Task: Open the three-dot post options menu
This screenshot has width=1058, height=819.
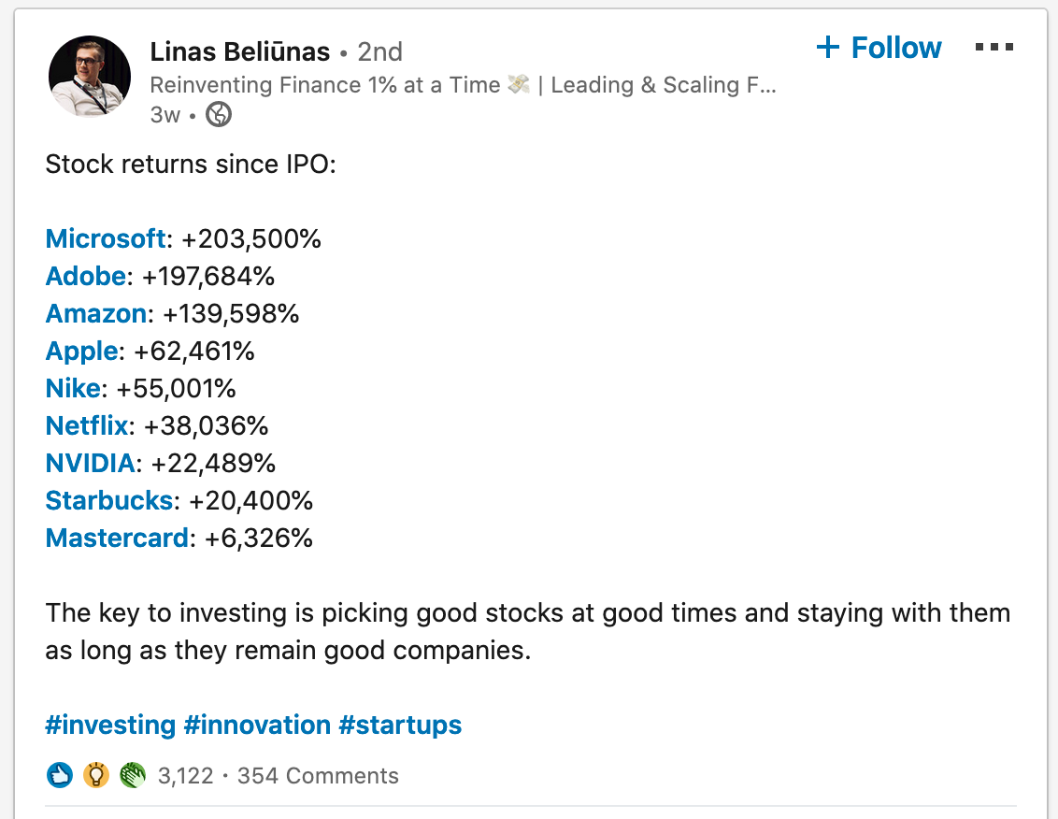Action: tap(994, 48)
